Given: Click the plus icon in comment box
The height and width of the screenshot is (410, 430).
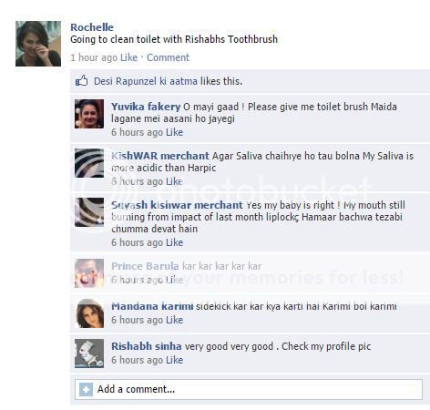Looking at the screenshot, I should (86, 389).
